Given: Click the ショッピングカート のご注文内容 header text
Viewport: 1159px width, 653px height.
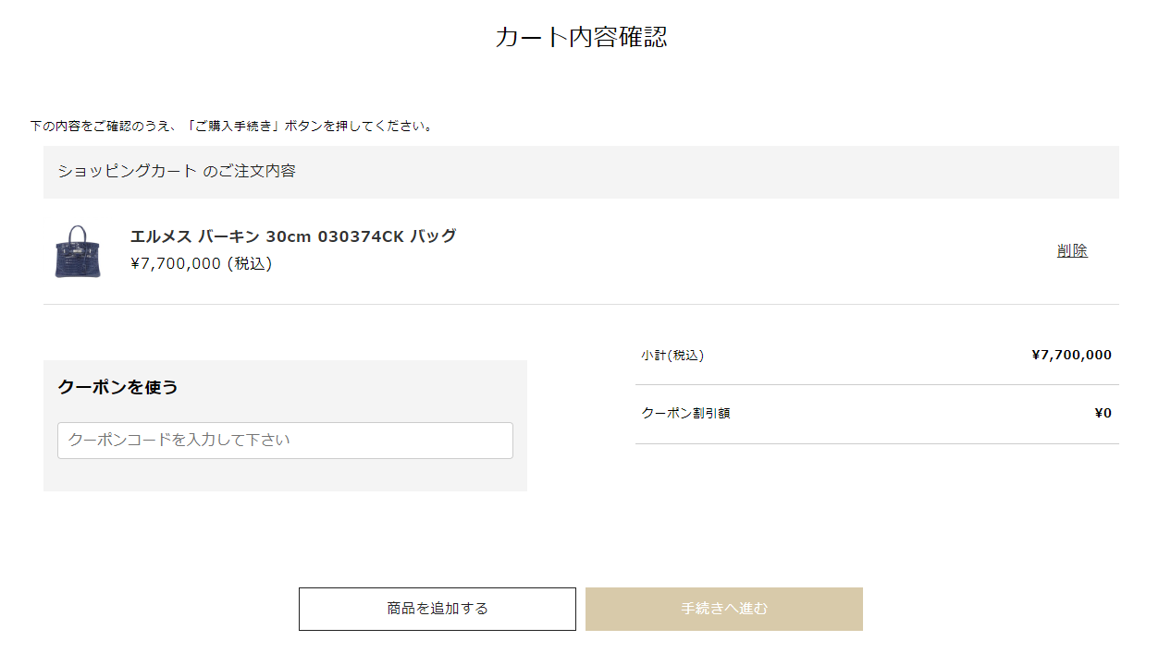Looking at the screenshot, I should [x=177, y=171].
